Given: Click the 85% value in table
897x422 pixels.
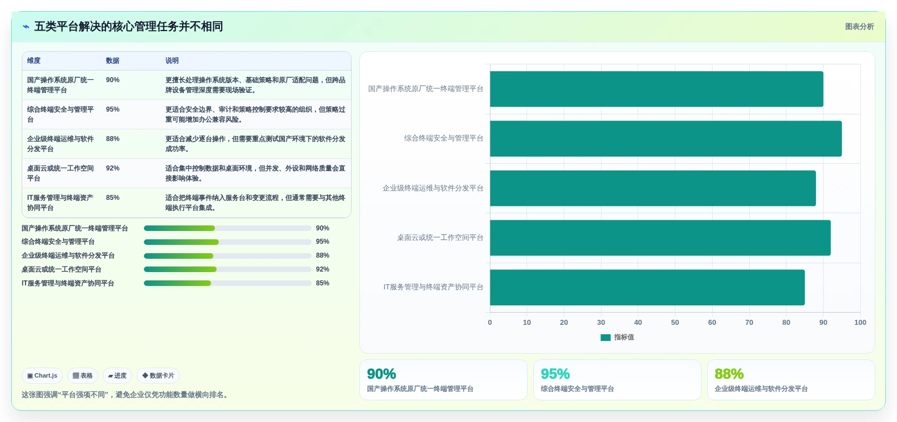Looking at the screenshot, I should (x=113, y=198).
